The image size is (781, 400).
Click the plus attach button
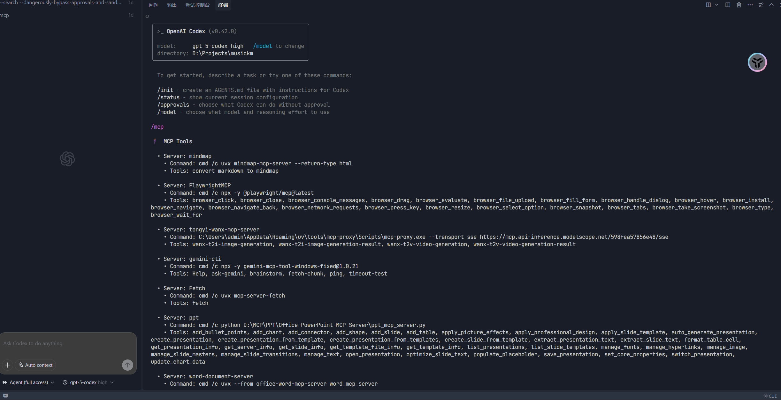[x=7, y=365]
